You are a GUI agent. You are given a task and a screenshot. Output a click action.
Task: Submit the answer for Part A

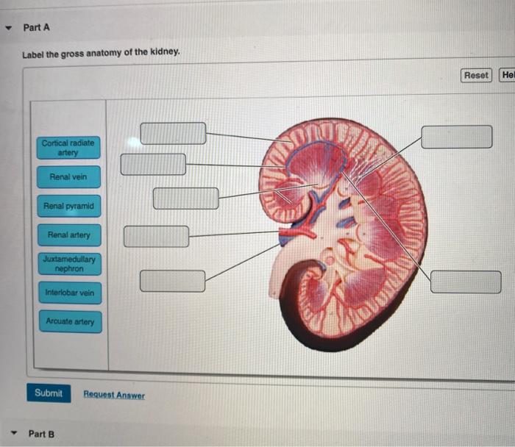(49, 393)
